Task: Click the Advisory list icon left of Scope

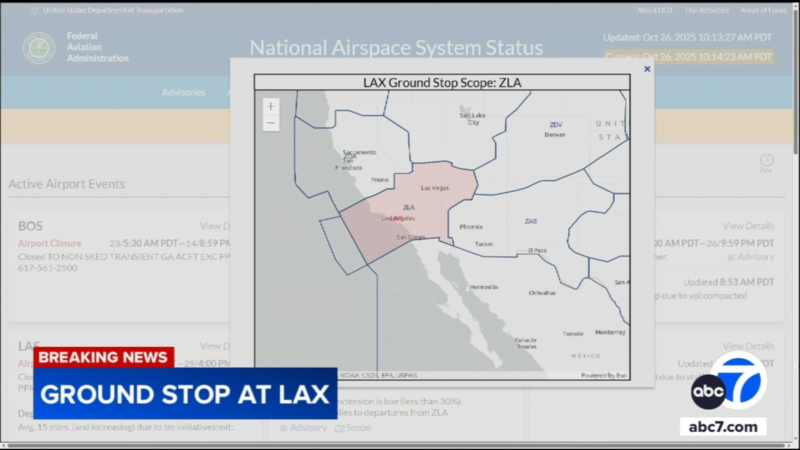Action: (x=283, y=428)
